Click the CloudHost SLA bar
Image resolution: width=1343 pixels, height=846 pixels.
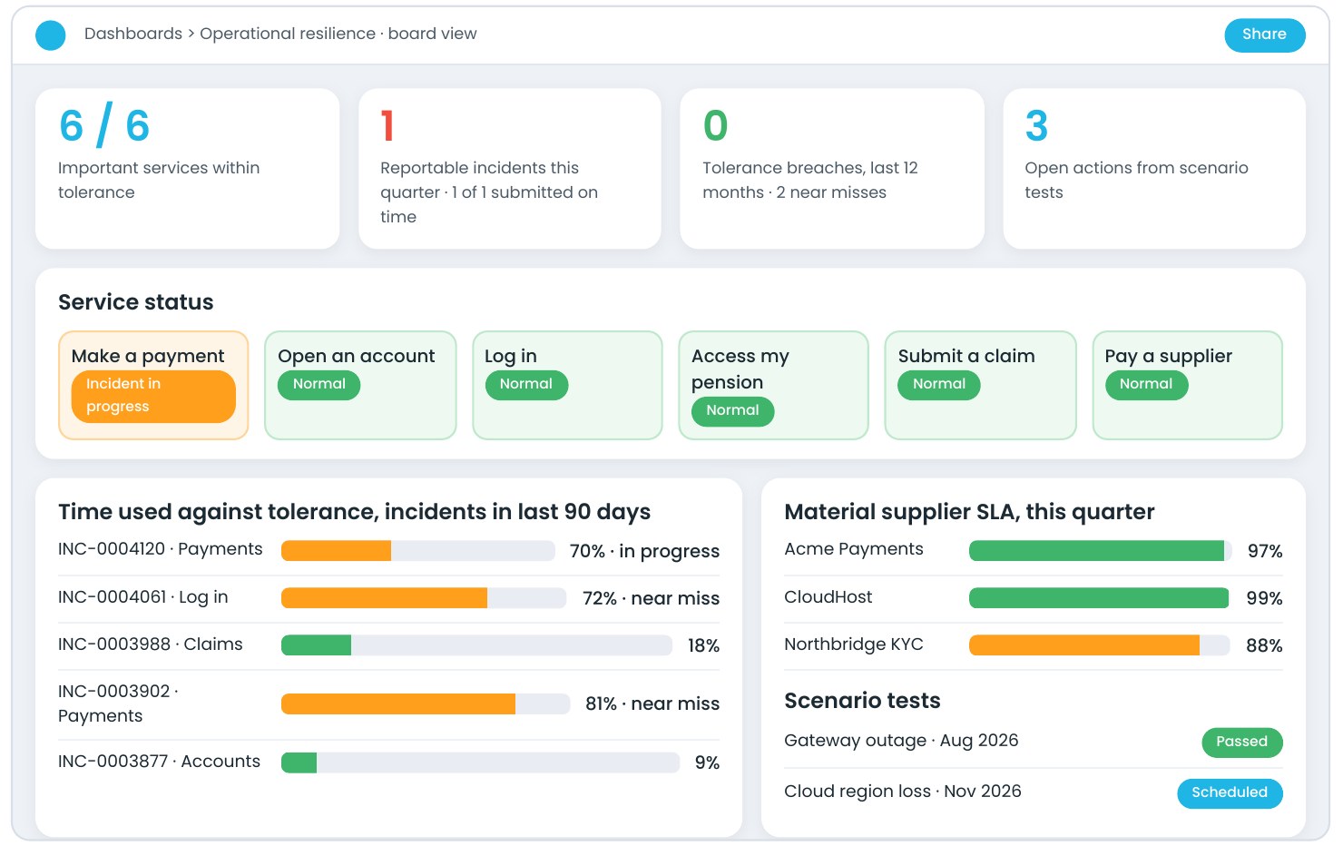click(1100, 597)
